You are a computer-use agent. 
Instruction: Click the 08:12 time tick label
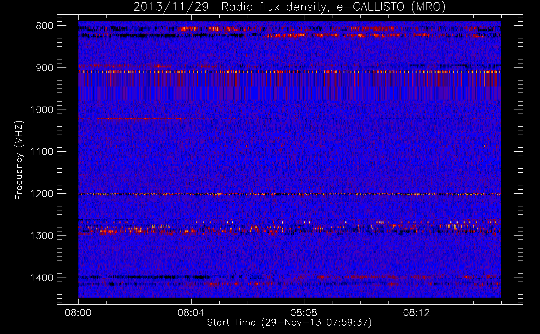(417, 313)
